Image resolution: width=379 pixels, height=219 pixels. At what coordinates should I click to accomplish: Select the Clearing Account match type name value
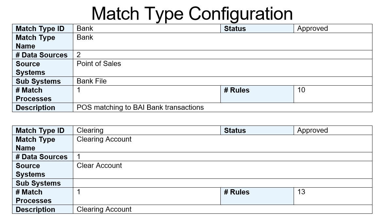[x=104, y=139]
